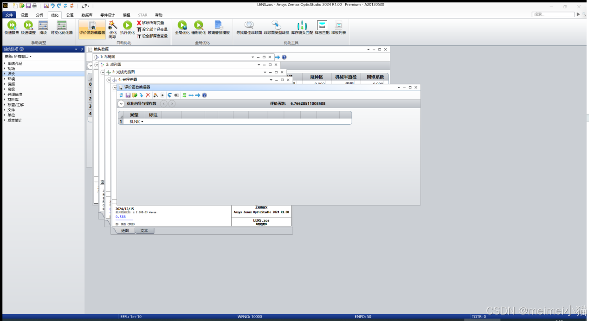Click save icon in merit function editor toolbar
Viewport: 589px width, 321px height.
pyautogui.click(x=128, y=95)
